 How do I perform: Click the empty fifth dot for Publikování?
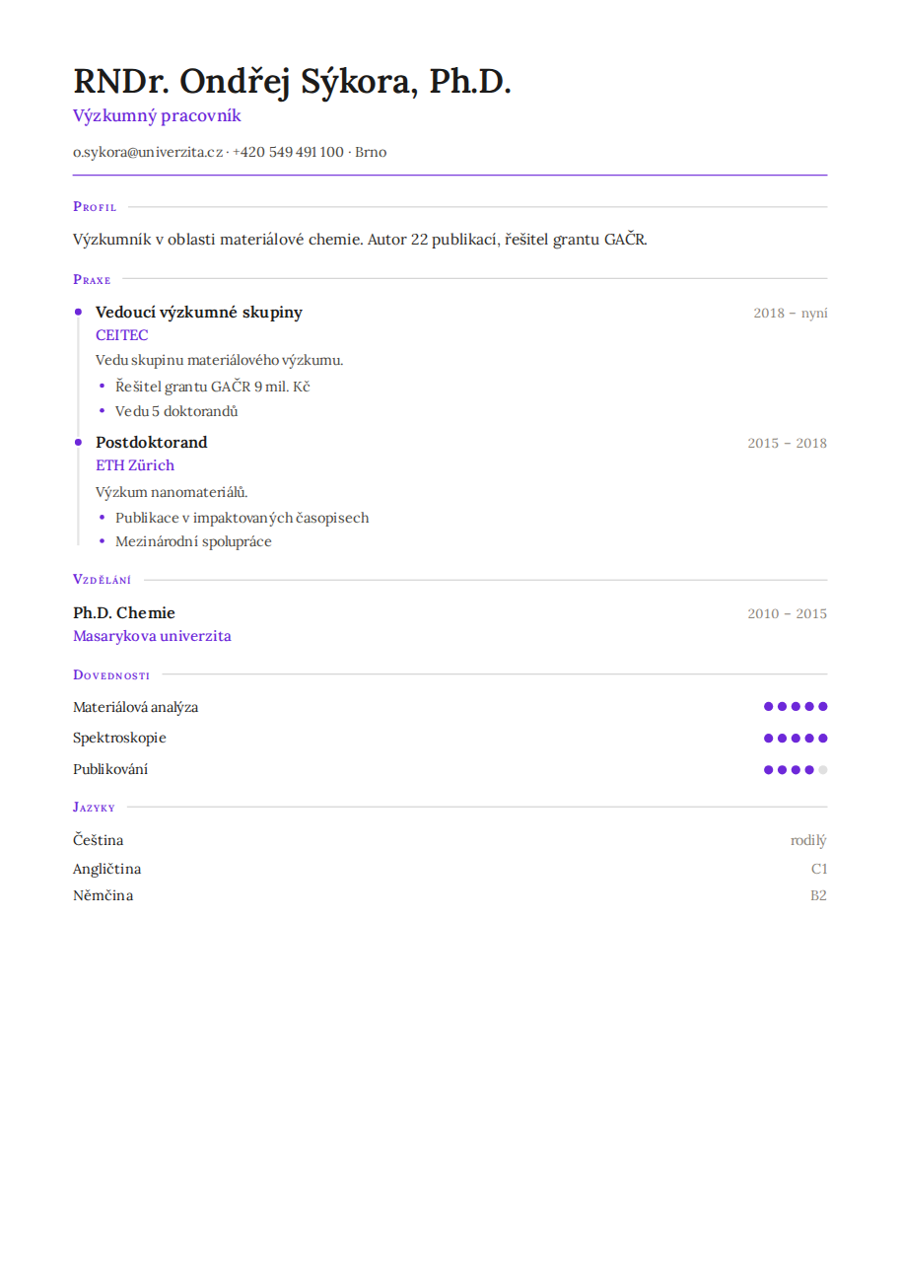pyautogui.click(x=823, y=770)
